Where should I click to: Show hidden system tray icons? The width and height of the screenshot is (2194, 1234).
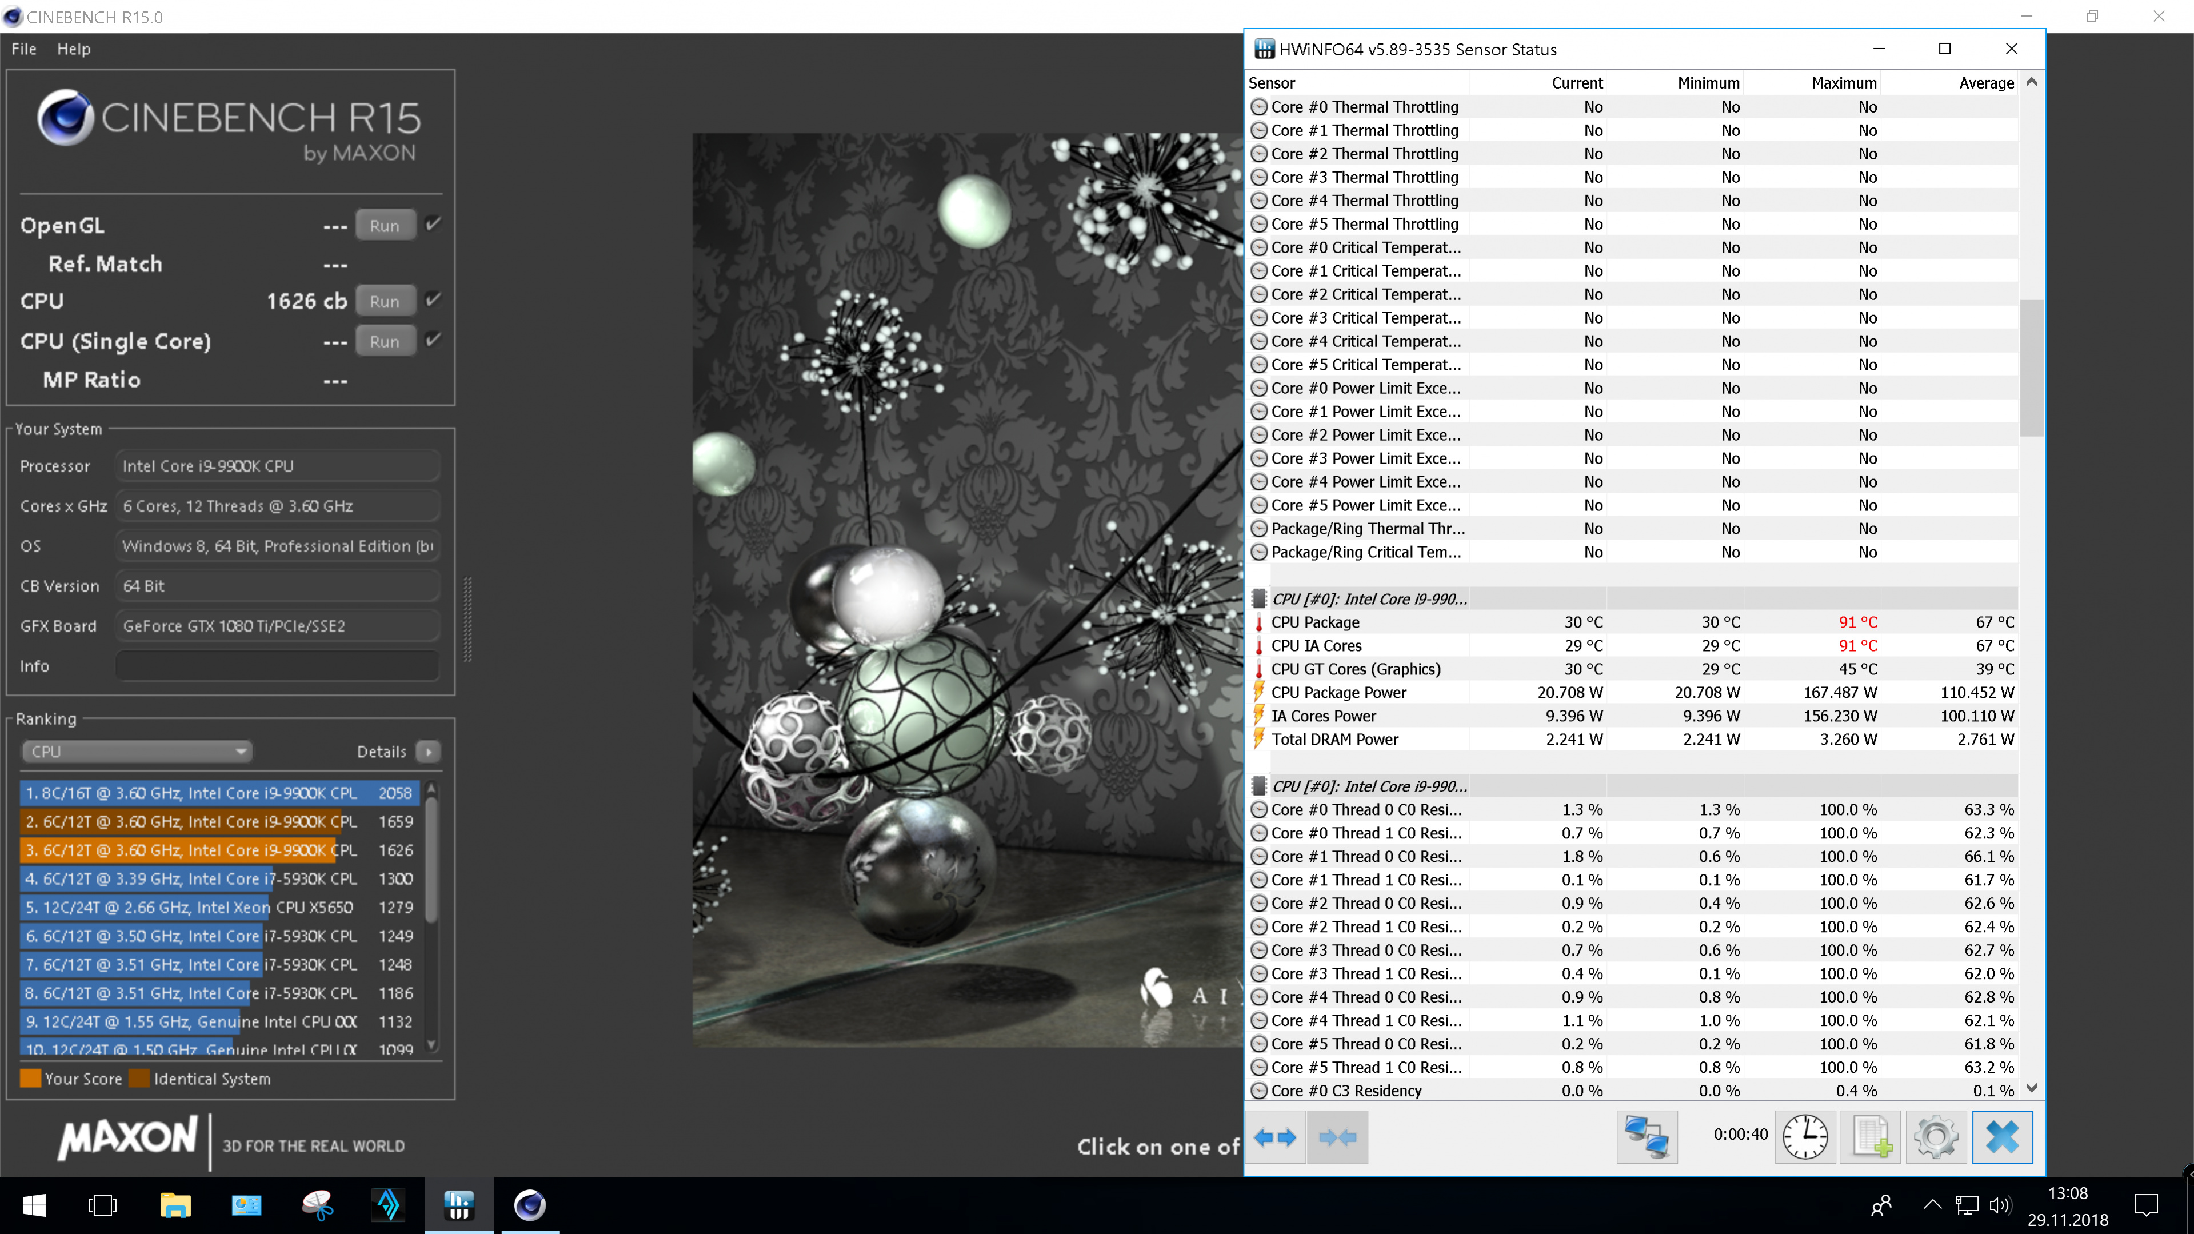pos(1932,1205)
